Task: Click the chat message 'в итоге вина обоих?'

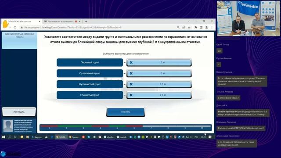Action: (228, 98)
